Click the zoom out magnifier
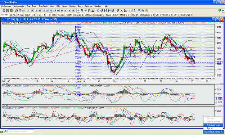The image size is (225, 135). click(143, 10)
